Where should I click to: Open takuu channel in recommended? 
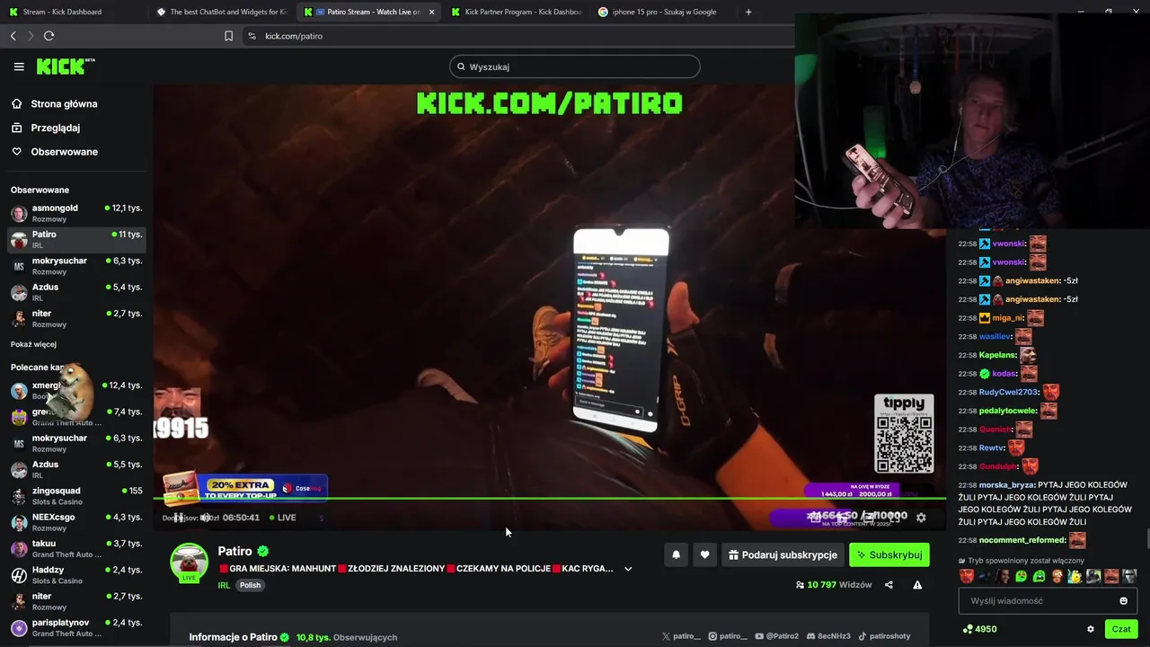76,549
